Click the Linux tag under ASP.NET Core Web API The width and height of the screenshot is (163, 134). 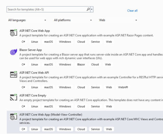35,87
